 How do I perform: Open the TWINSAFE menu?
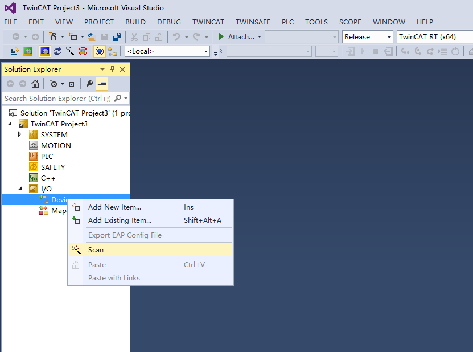tap(253, 22)
